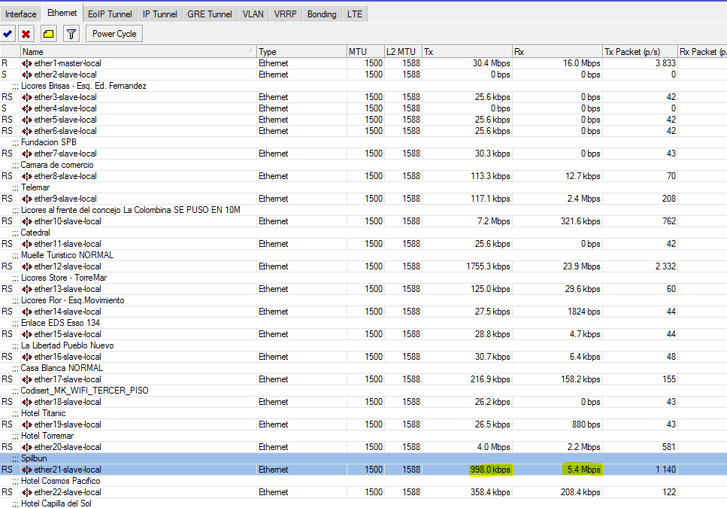Click the yellow Comment toolbar icon

(48, 34)
